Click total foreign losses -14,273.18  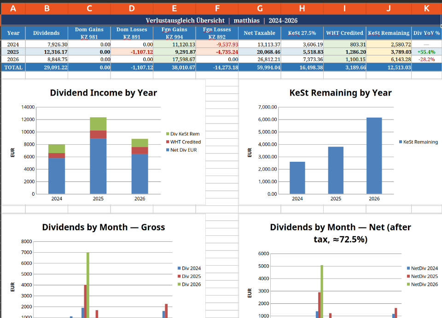(x=217, y=67)
